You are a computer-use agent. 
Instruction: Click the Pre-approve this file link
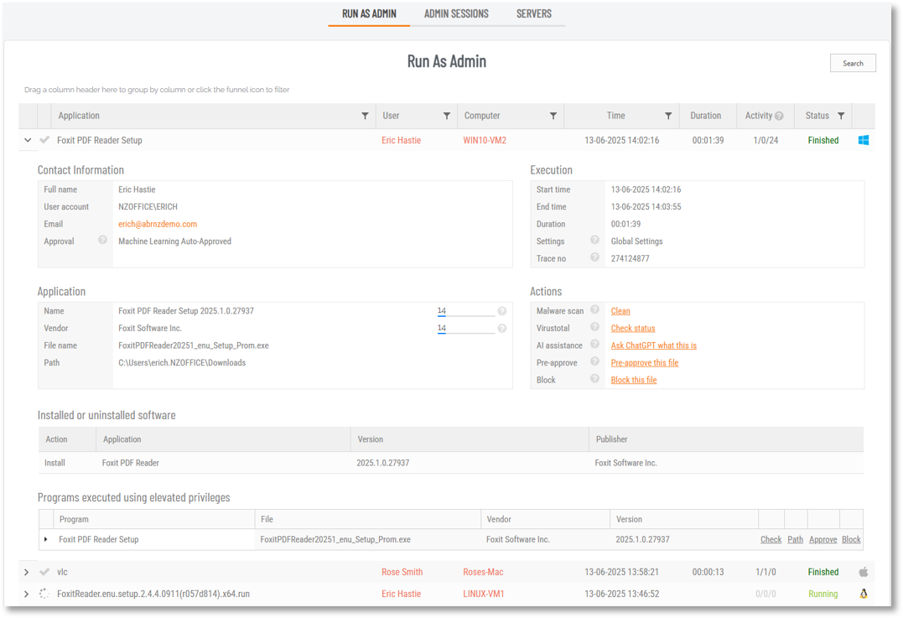click(x=645, y=363)
